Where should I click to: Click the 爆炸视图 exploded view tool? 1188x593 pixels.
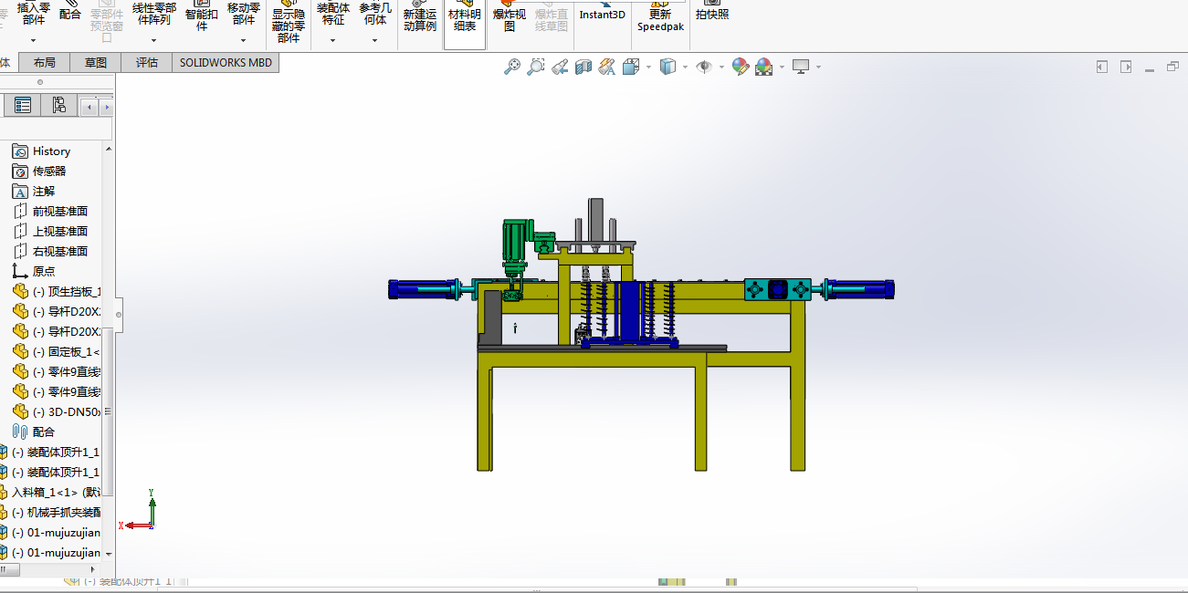click(510, 20)
